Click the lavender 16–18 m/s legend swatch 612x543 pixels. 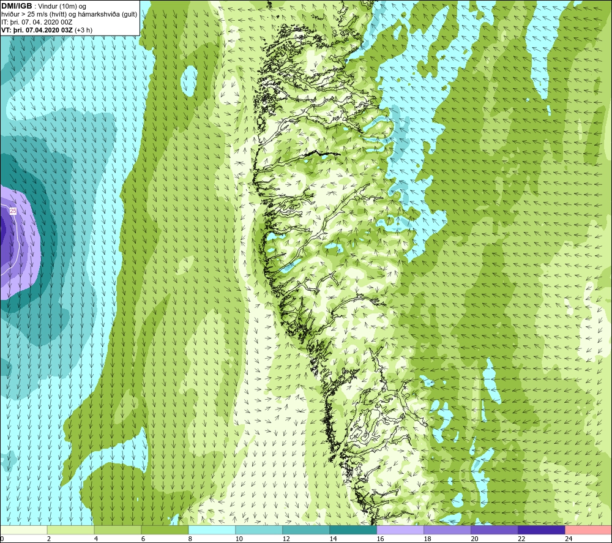coord(400,530)
